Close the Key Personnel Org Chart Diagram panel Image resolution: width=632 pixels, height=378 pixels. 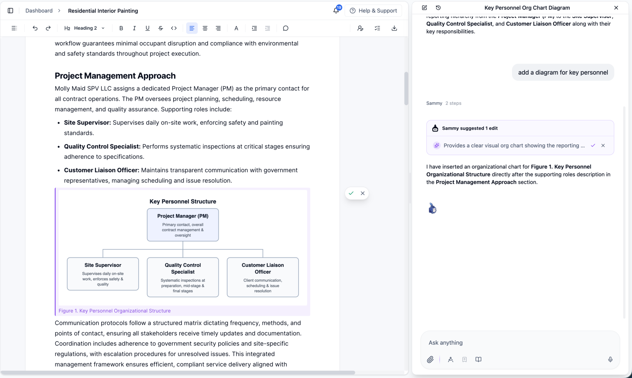(x=616, y=8)
